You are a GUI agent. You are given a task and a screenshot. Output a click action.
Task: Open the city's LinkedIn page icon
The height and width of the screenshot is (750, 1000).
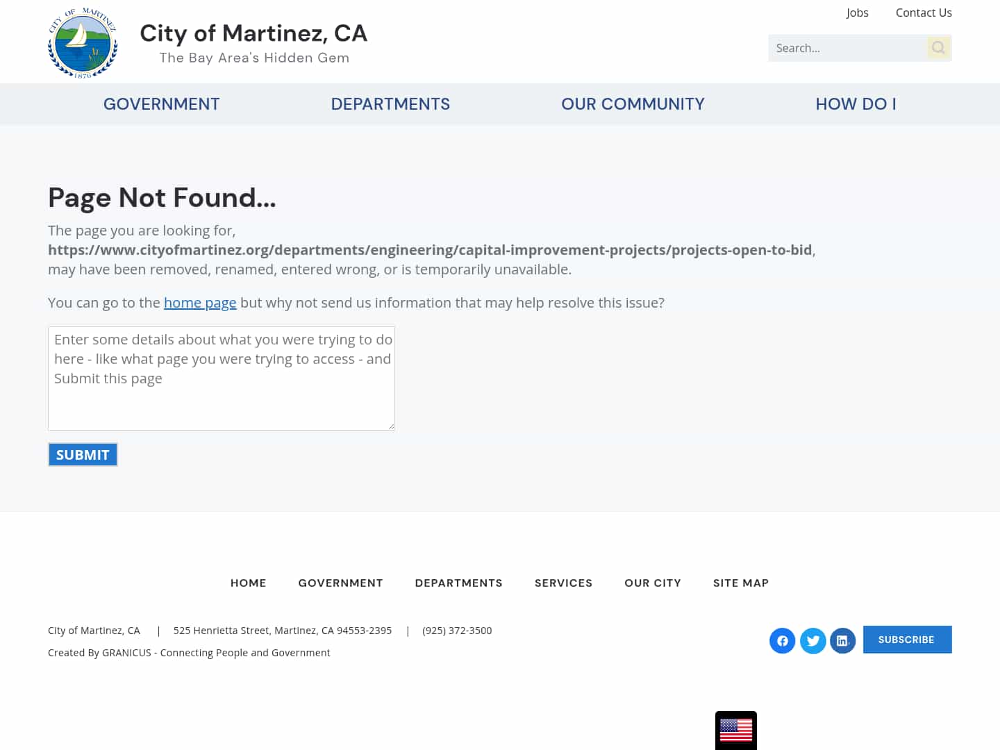pyautogui.click(x=843, y=640)
